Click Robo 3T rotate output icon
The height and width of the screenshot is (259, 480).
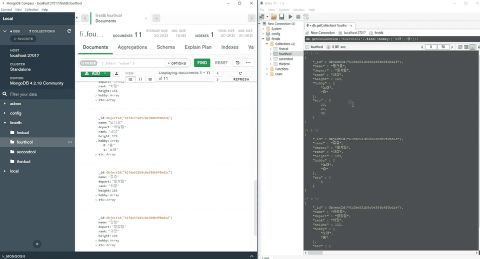click(306, 17)
